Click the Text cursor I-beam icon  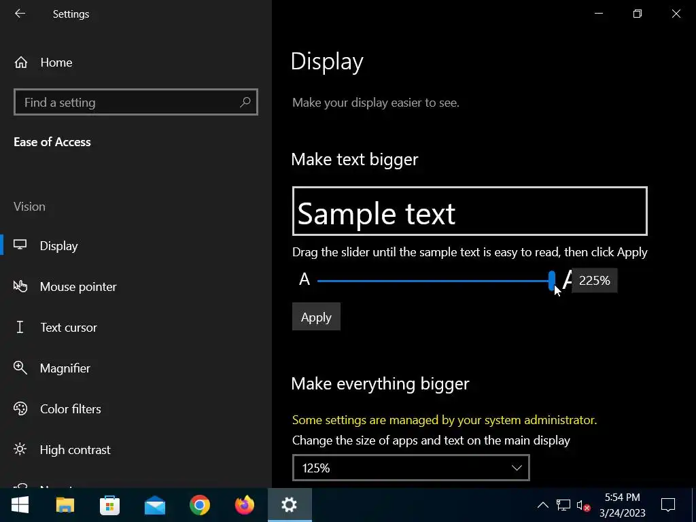click(20, 327)
